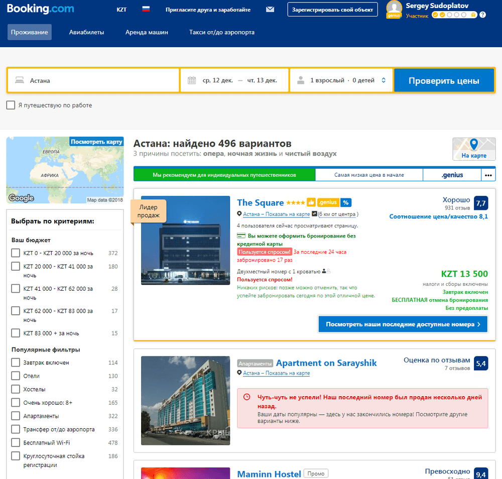
Task: Click the Google logo on the map
Action: tap(21, 198)
